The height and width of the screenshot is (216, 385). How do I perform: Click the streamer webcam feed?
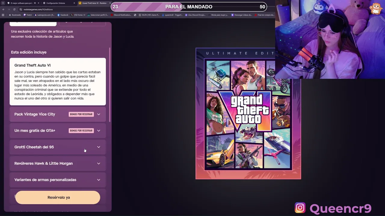pyautogui.click(x=330, y=39)
